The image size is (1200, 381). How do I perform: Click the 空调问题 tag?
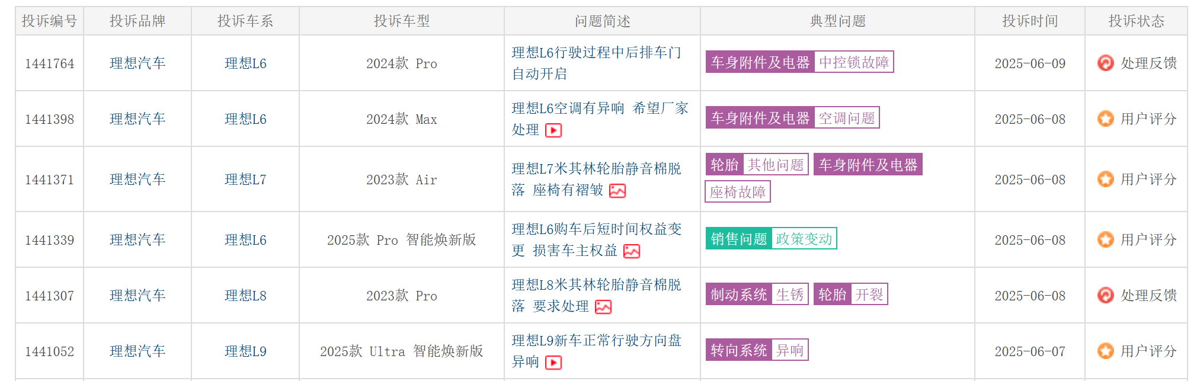(x=847, y=118)
